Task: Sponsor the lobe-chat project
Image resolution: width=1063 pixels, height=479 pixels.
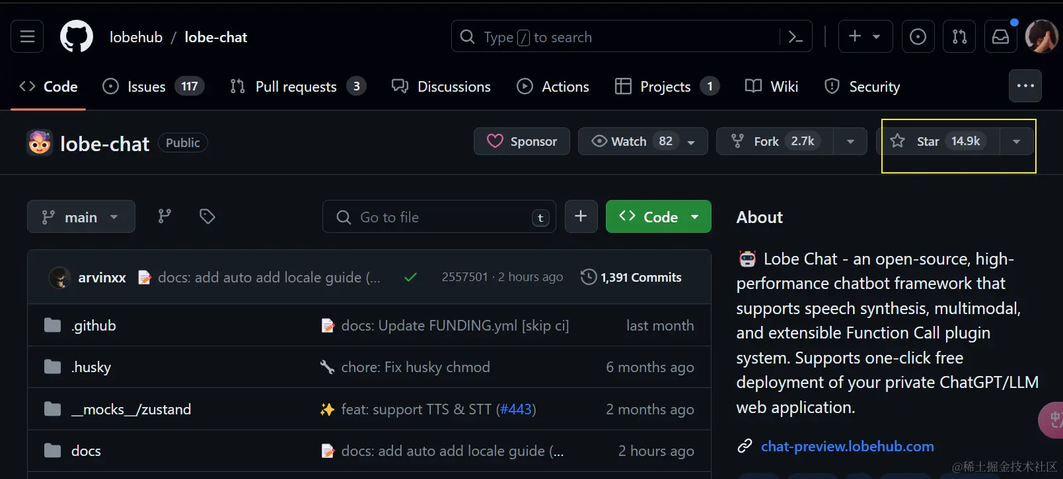Action: tap(522, 141)
